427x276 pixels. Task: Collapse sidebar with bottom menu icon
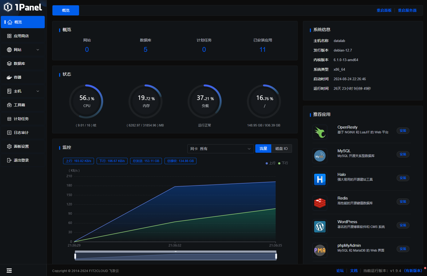(9, 270)
